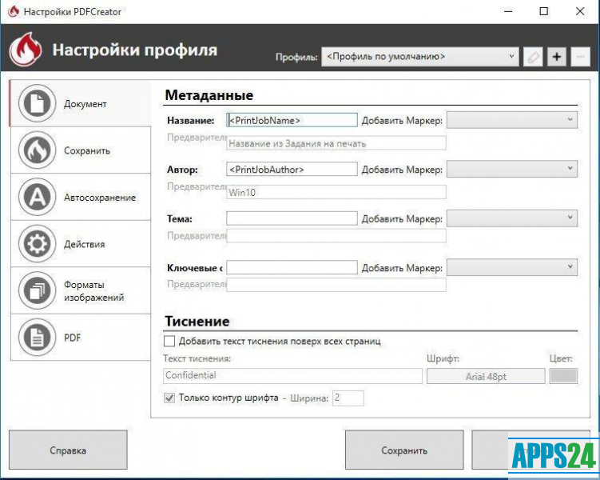
Task: Click the PDFCreator flame logo in header
Action: coord(26,50)
